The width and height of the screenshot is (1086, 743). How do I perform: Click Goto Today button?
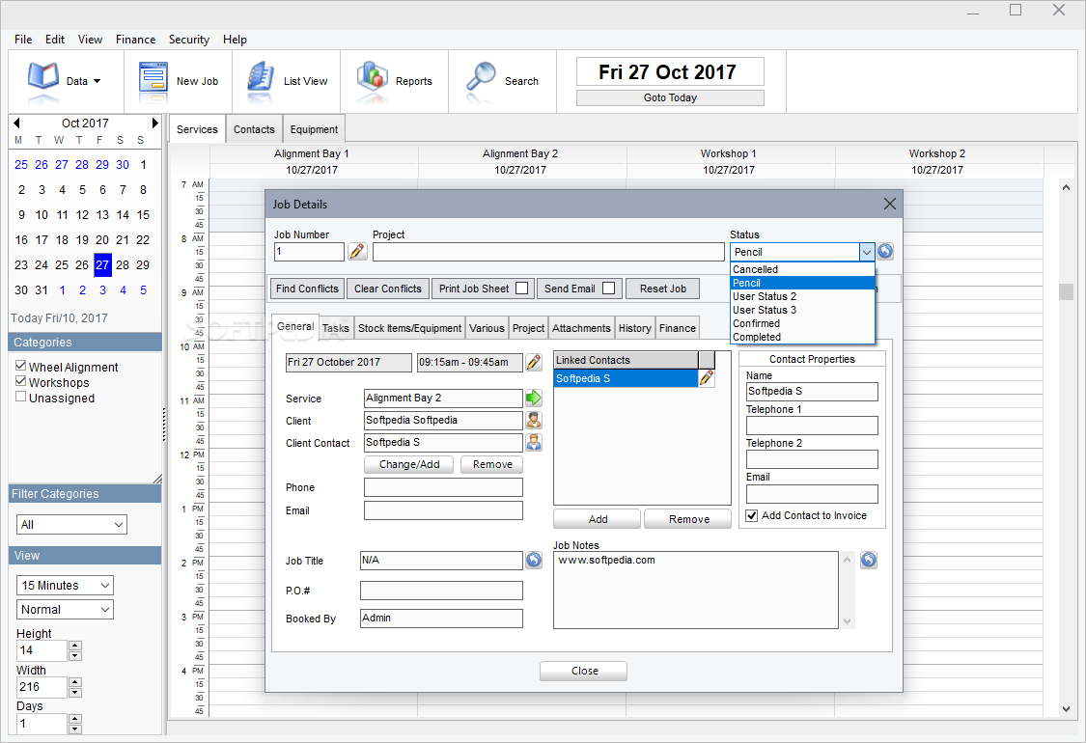point(670,97)
